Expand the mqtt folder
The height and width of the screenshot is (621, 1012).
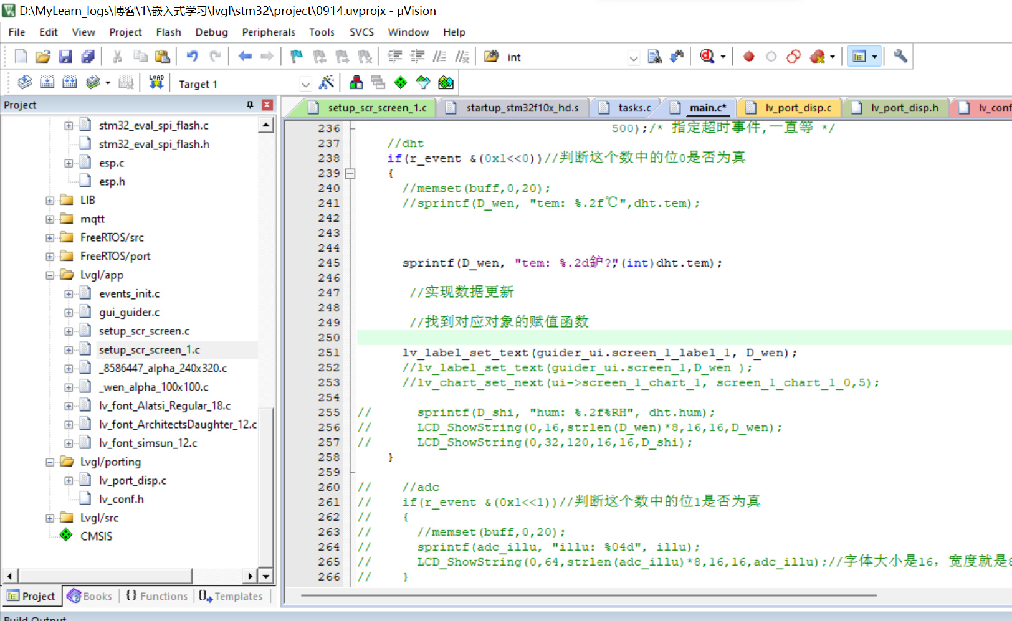pos(50,219)
